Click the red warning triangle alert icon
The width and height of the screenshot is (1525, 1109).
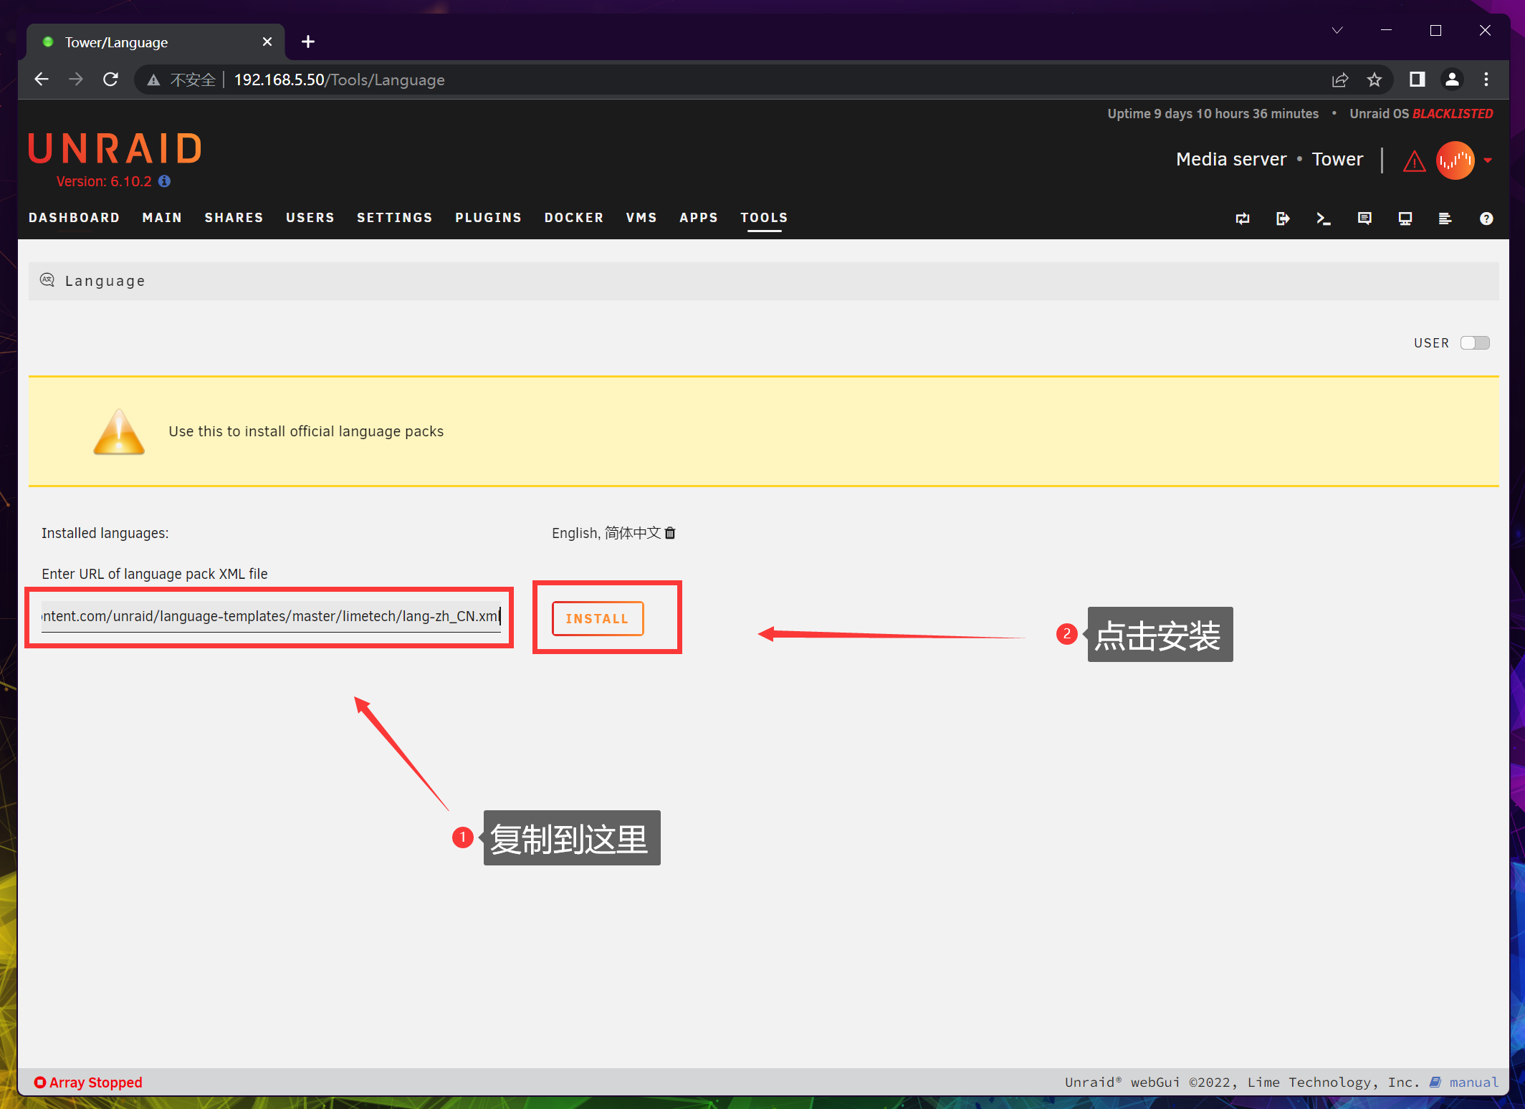click(x=1414, y=161)
